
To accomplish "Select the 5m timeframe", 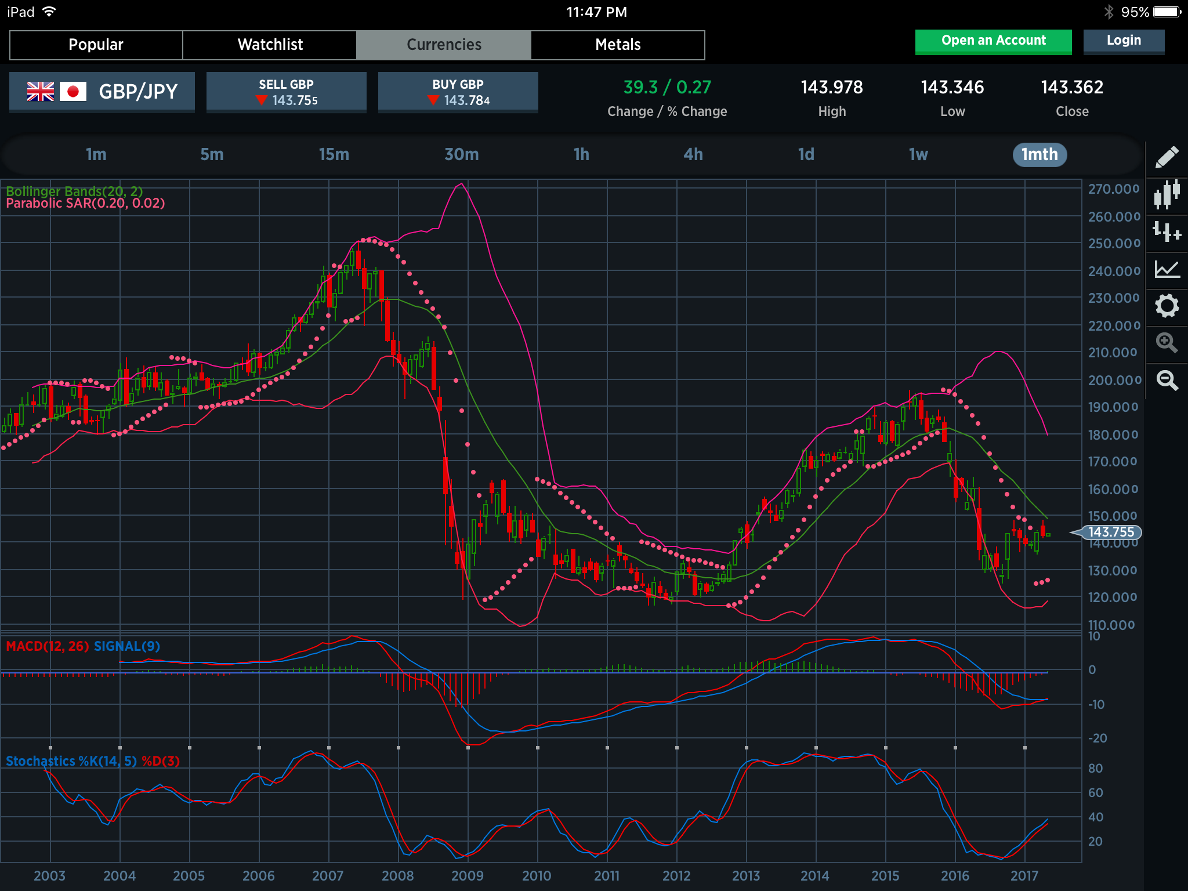I will (212, 155).
